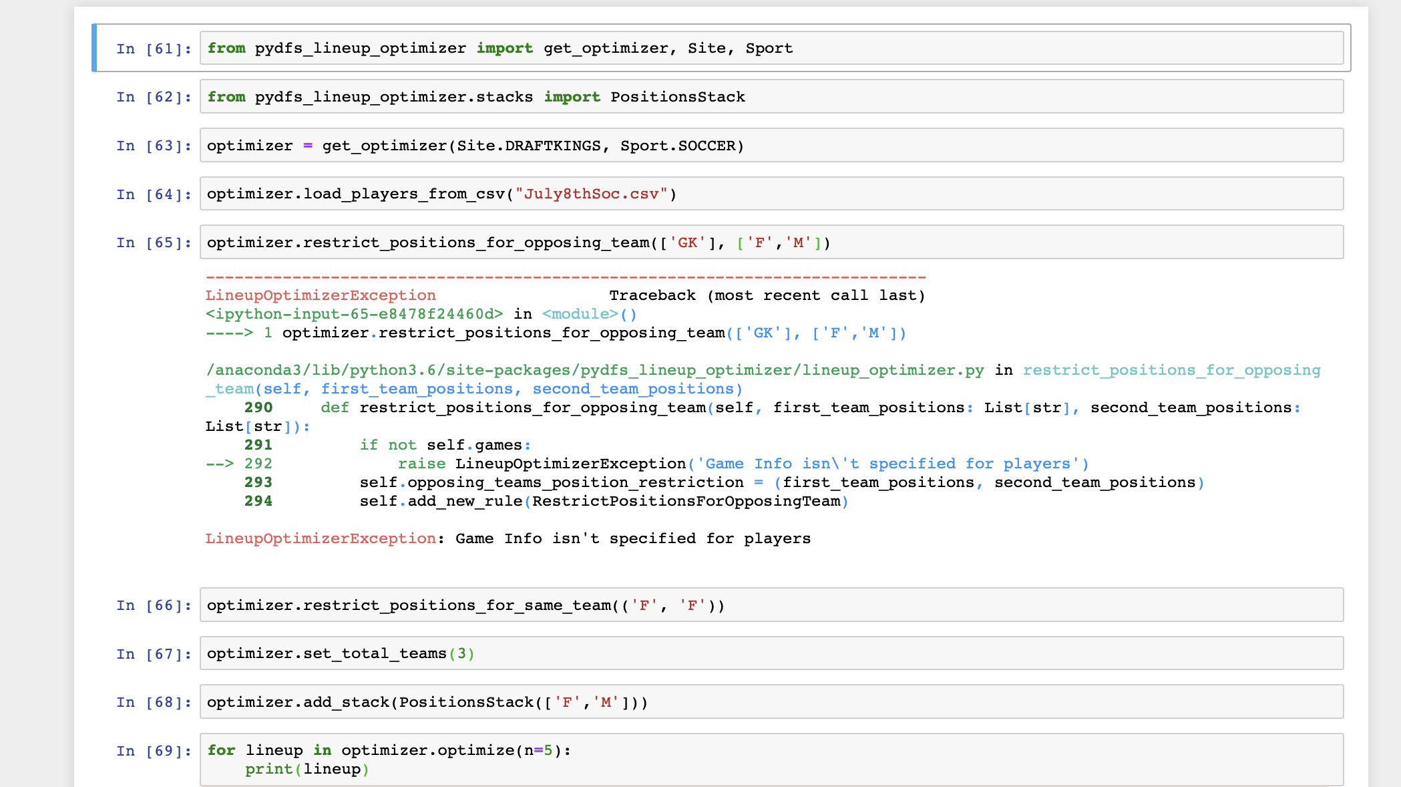Image resolution: width=1401 pixels, height=787 pixels.
Task: Click the set_total_teams(3) code cell
Action: point(771,653)
